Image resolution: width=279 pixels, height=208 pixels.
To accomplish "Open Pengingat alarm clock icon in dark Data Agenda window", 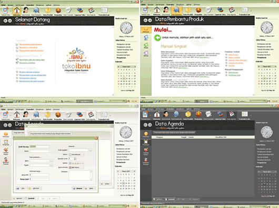I will (x=146, y=142).
